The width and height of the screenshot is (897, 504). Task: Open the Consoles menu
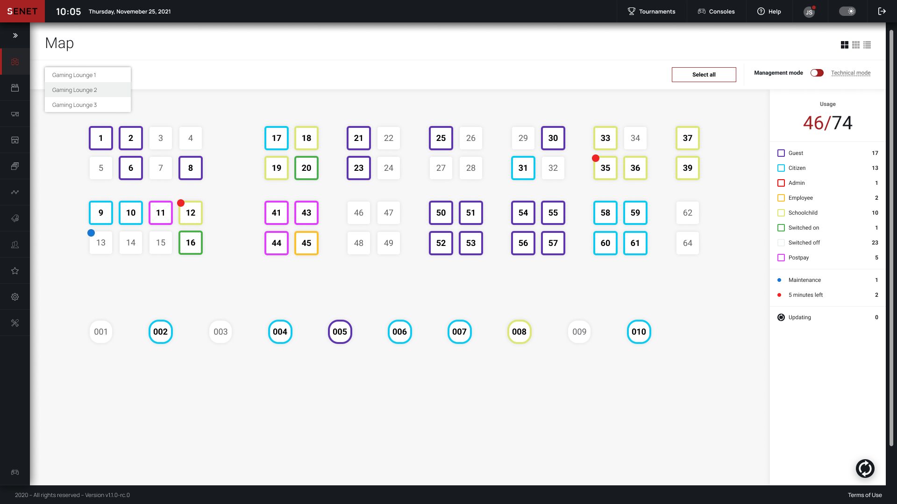pos(716,11)
